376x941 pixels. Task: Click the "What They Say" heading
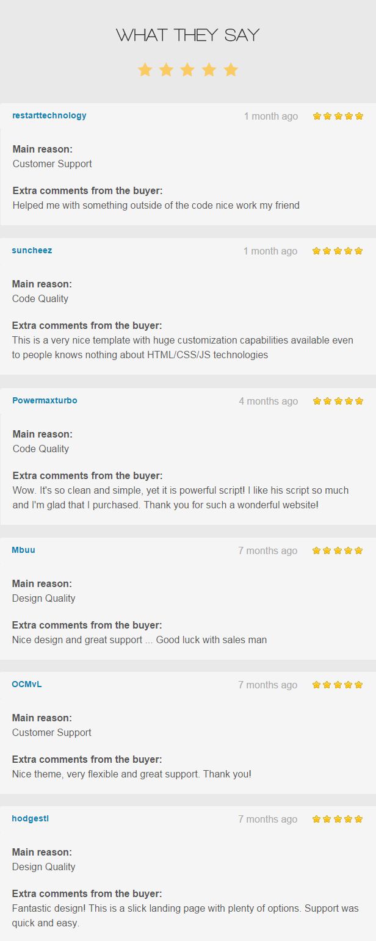pyautogui.click(x=187, y=35)
